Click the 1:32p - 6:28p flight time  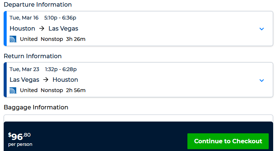tap(61, 69)
